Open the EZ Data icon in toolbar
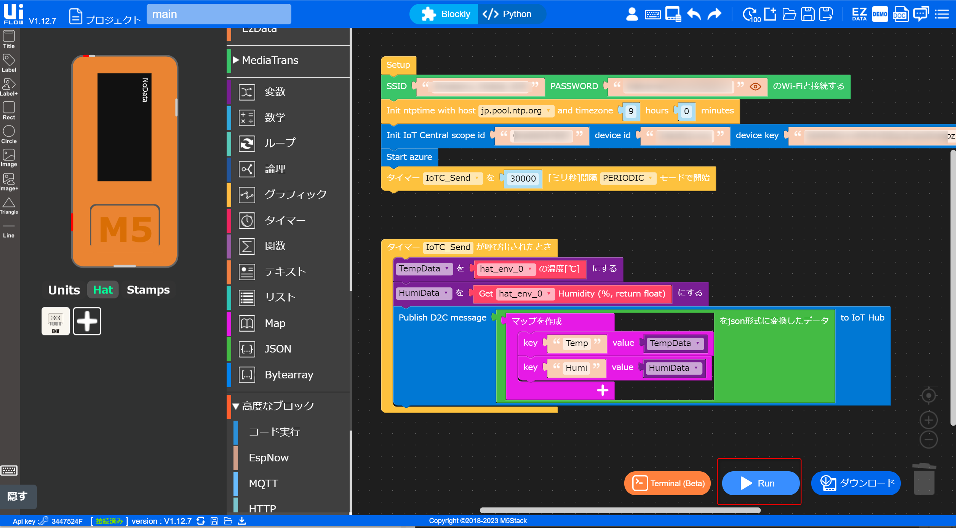Image resolution: width=956 pixels, height=528 pixels. (859, 14)
